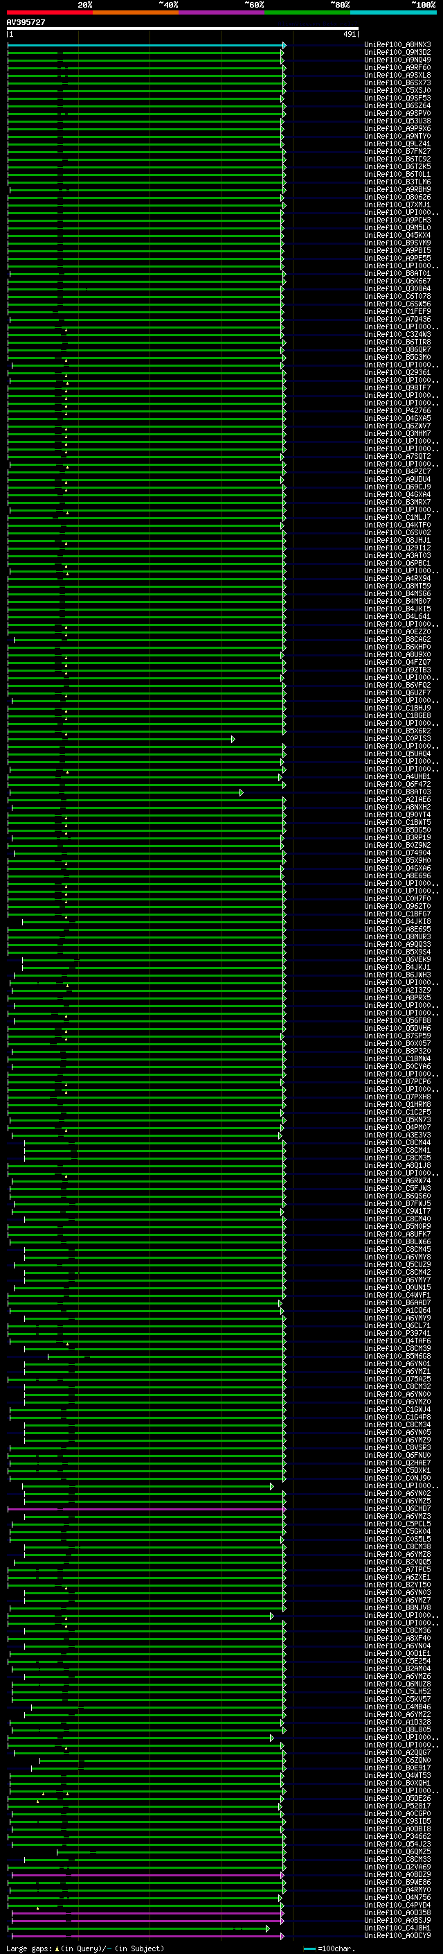Click the query end position 491

click(349, 34)
